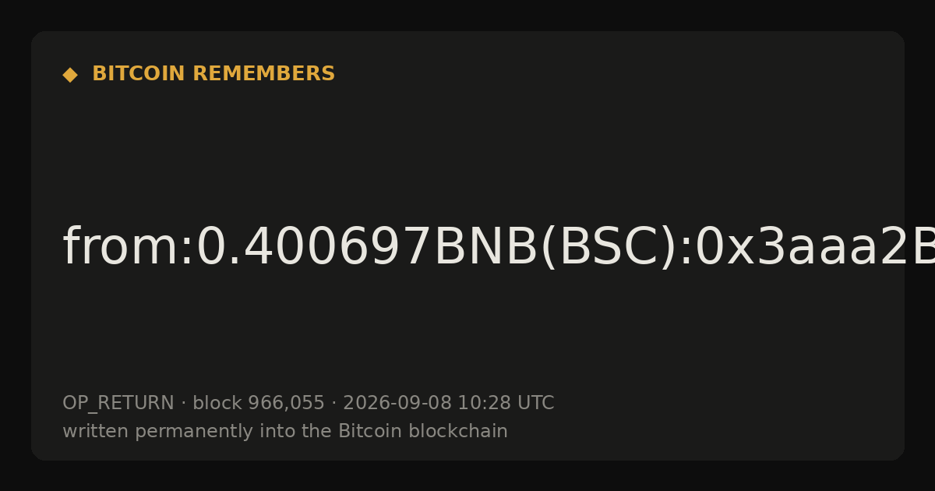Click the 2026-09-08 date
This screenshot has height=491, width=935.
click(397, 403)
